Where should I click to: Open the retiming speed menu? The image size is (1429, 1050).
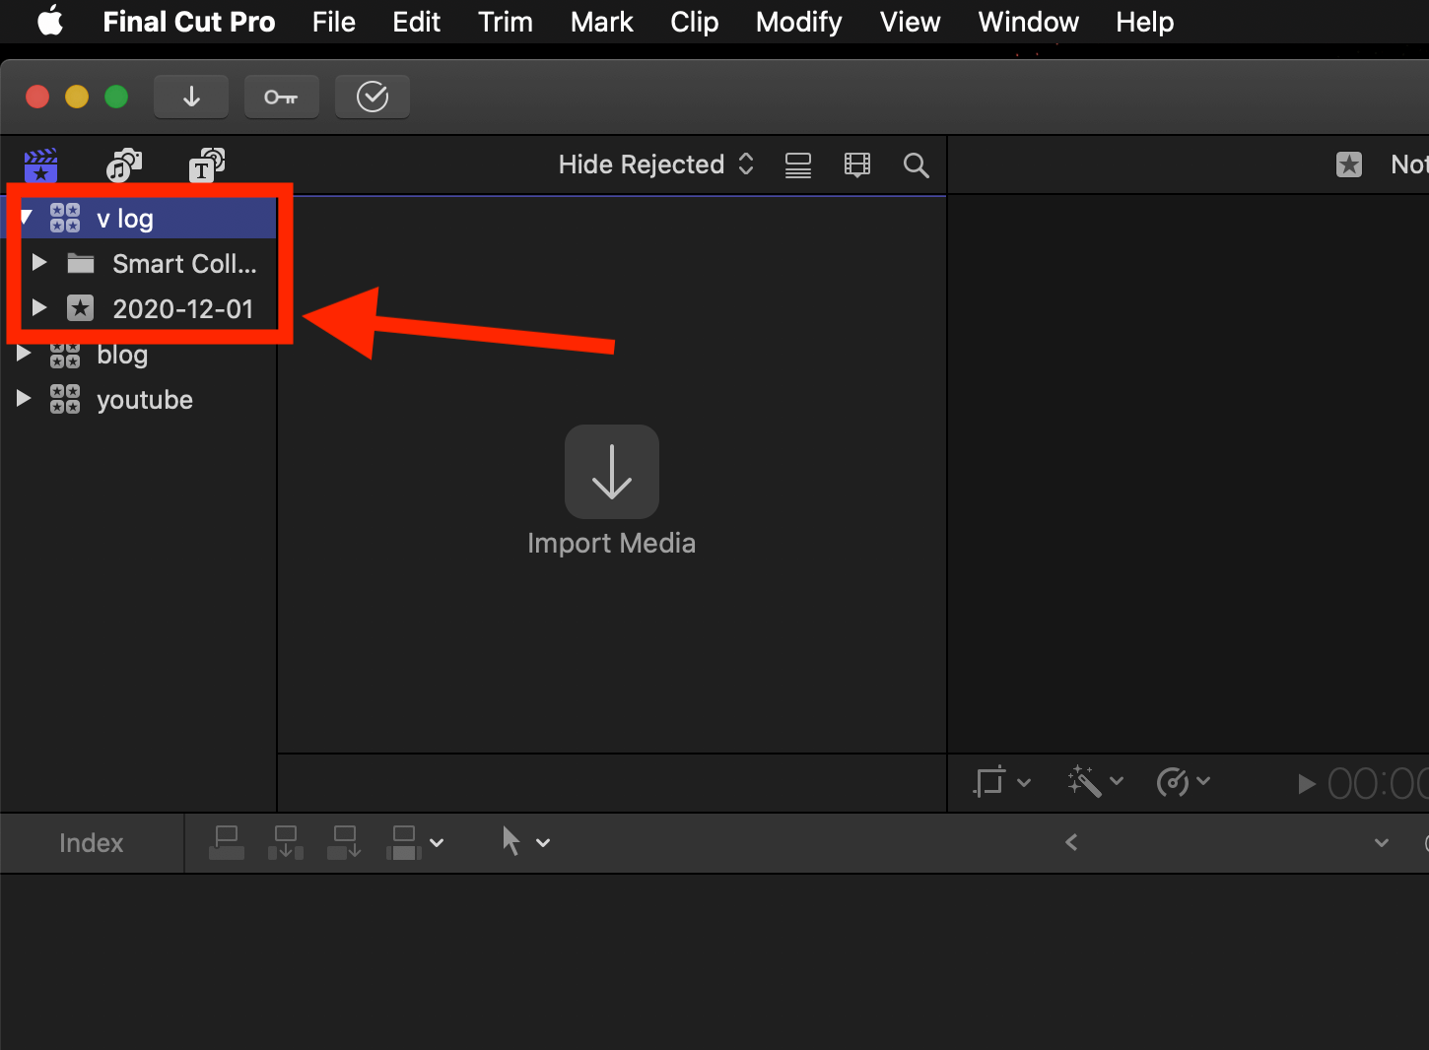pyautogui.click(x=1183, y=783)
